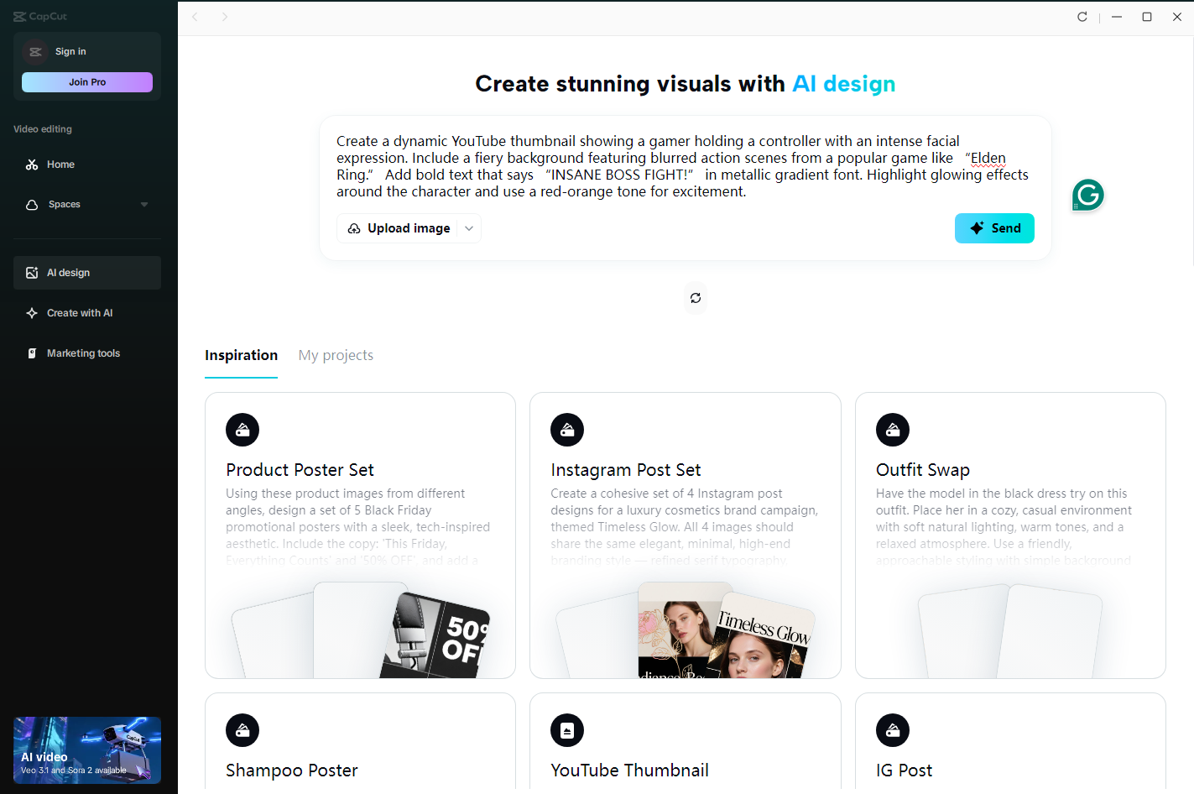Click inside the prompt text field
1194x794 pixels.
click(681, 165)
